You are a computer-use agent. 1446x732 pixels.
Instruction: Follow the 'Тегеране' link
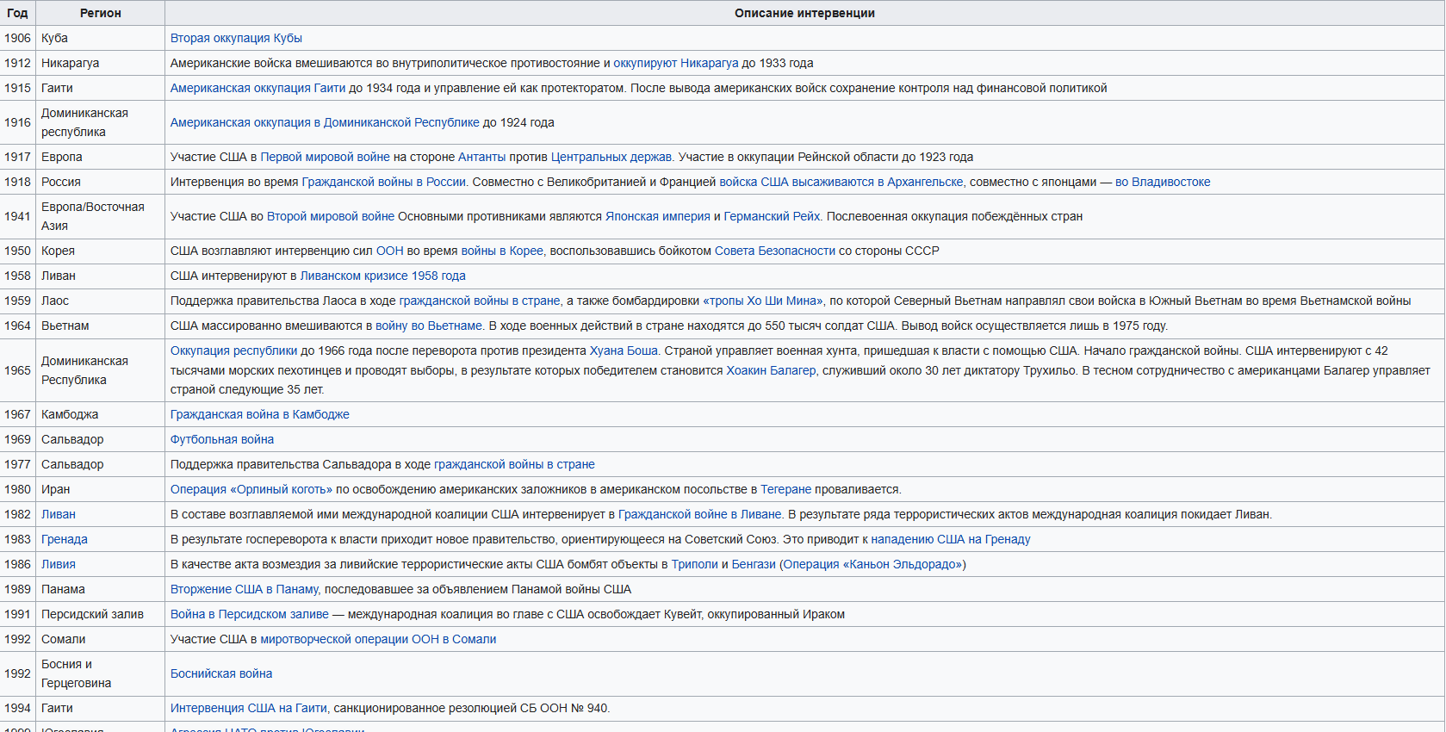click(786, 489)
